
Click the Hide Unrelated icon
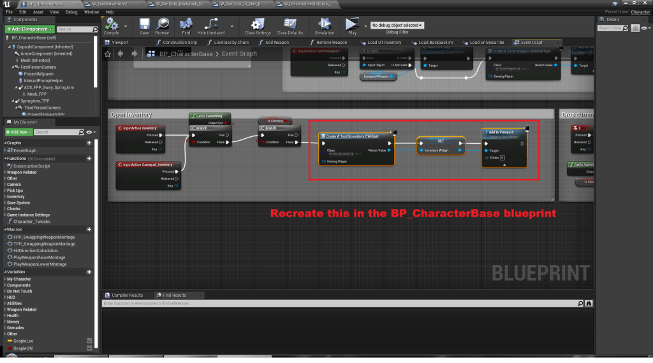click(210, 25)
